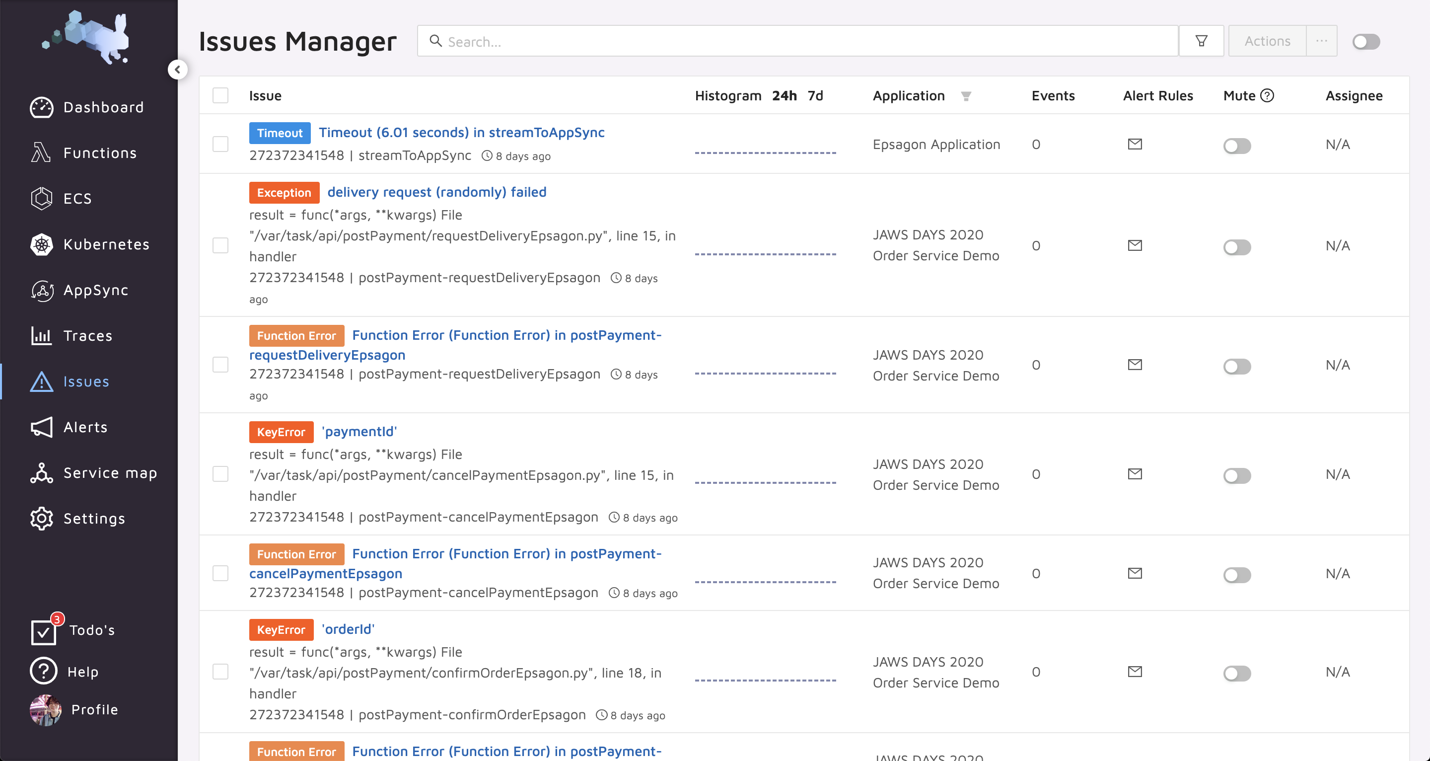The height and width of the screenshot is (761, 1430).
Task: Click alert rules envelope for cancelPaymentEpsagon Function Error
Action: point(1135,573)
